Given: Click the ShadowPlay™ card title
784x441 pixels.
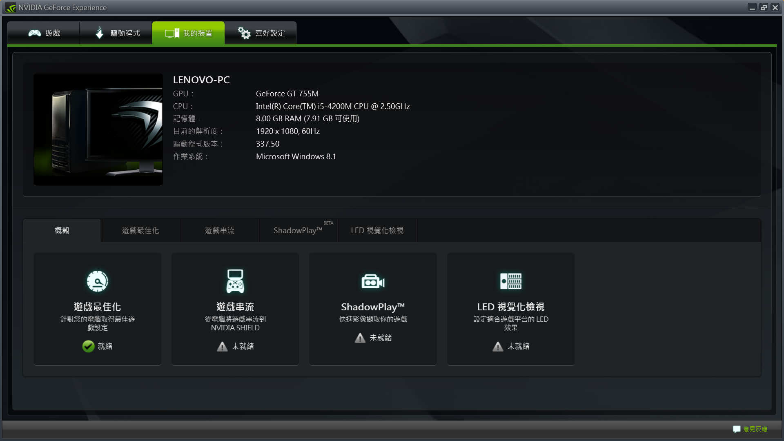Looking at the screenshot, I should tap(373, 307).
